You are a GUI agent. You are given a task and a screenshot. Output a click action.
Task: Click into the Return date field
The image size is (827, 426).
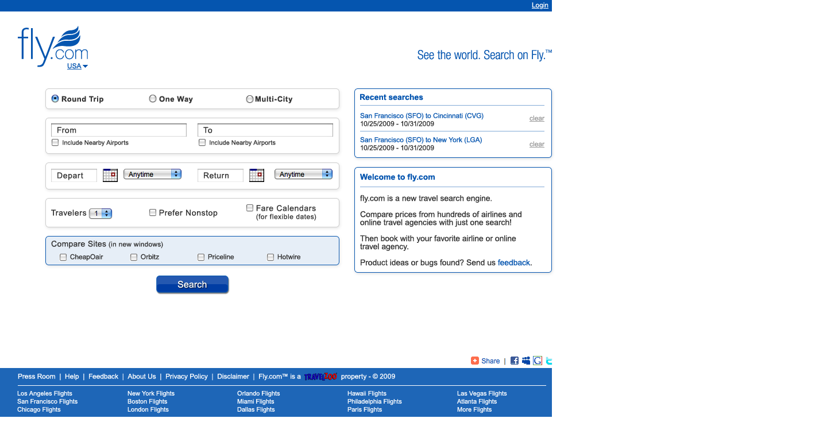221,176
